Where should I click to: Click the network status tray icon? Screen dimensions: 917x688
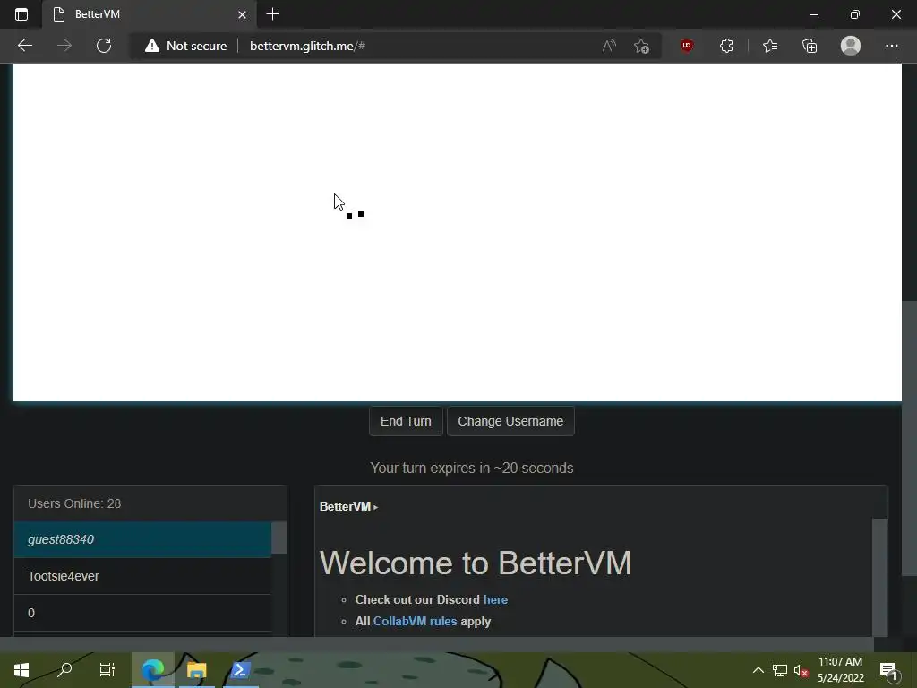780,670
